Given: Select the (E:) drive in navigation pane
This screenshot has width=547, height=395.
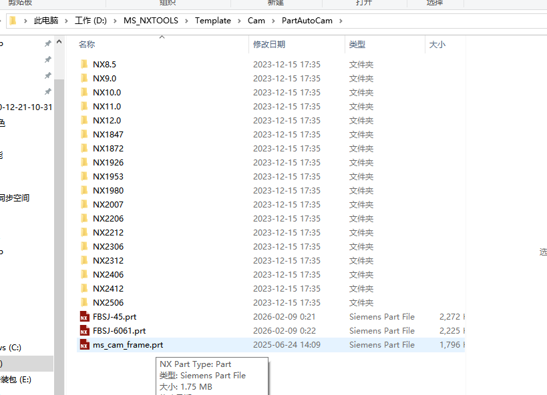Looking at the screenshot, I should pyautogui.click(x=16, y=379).
